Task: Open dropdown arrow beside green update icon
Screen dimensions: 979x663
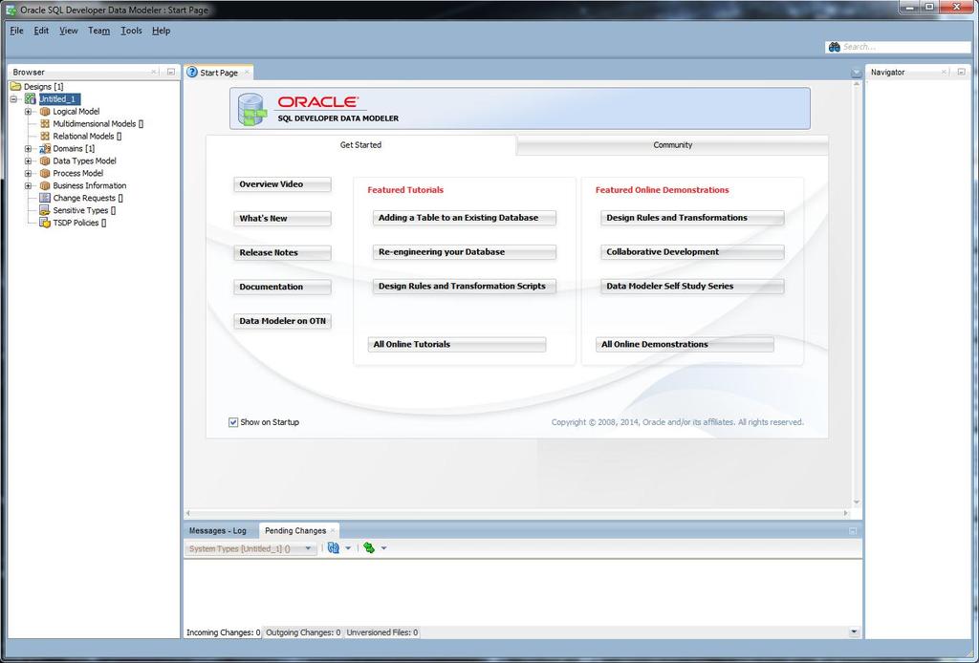Action: pyautogui.click(x=384, y=548)
